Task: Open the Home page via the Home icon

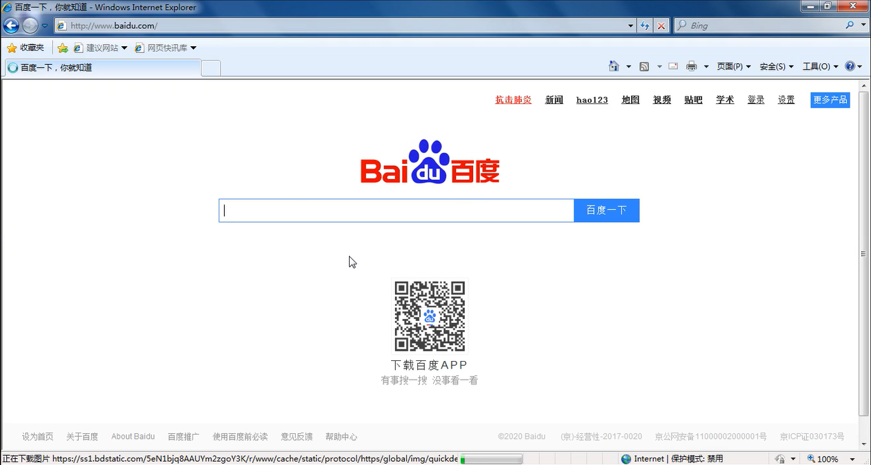Action: 613,65
